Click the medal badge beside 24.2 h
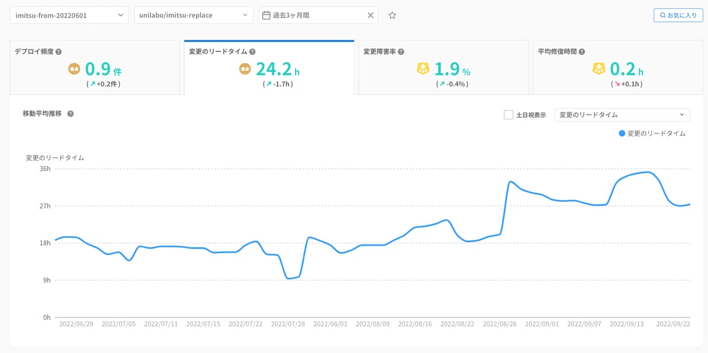 click(245, 69)
